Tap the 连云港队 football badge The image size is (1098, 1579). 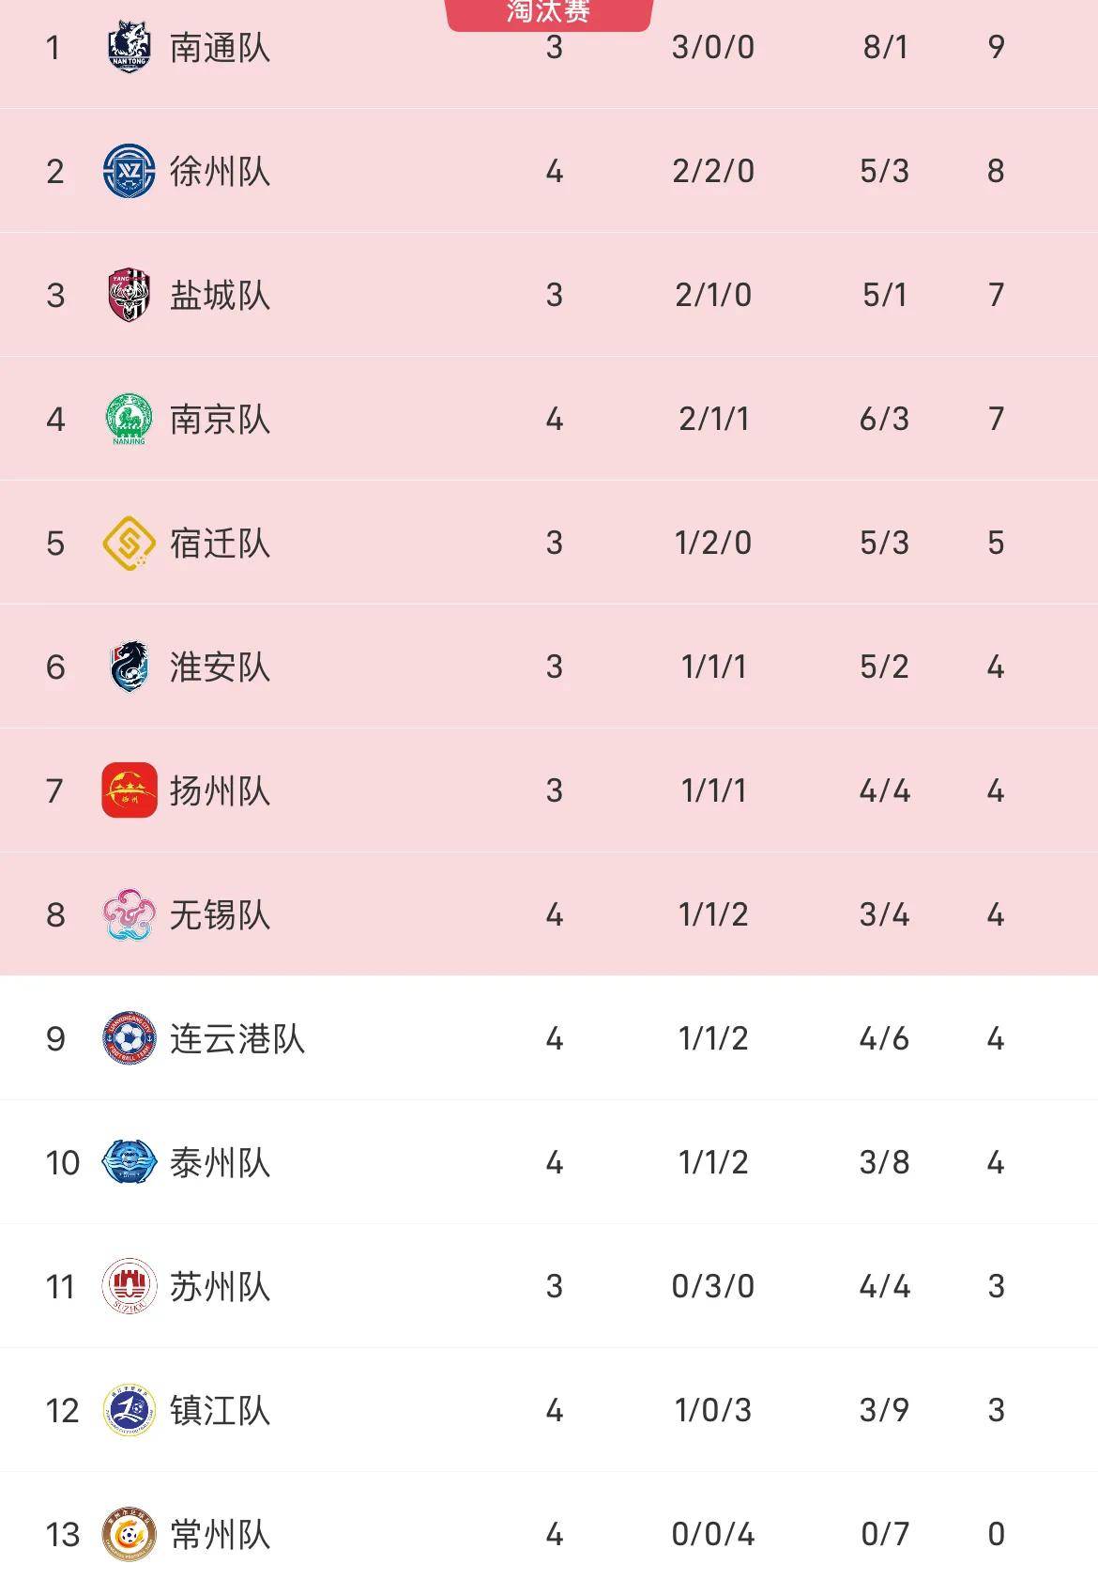pyautogui.click(x=129, y=1038)
